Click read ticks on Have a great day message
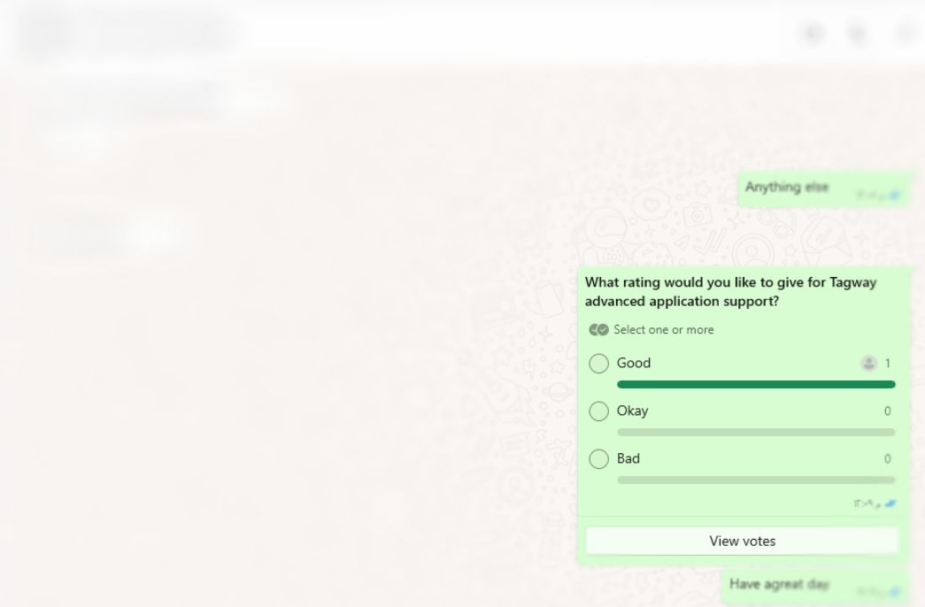Screen dimensions: 925x607 point(895,592)
